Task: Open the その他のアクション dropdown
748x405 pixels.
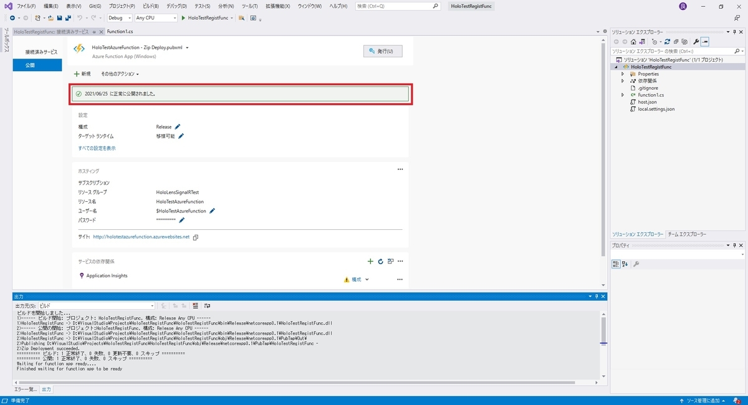Action: [x=120, y=74]
